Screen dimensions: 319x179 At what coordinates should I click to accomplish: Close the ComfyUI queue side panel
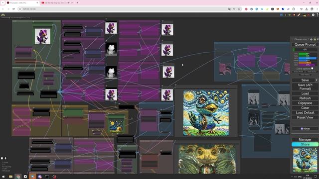pos(318,39)
